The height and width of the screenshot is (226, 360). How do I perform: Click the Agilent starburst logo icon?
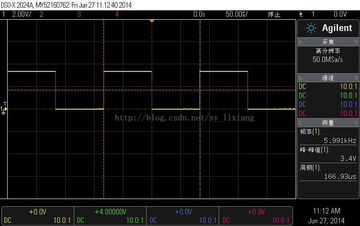click(311, 28)
